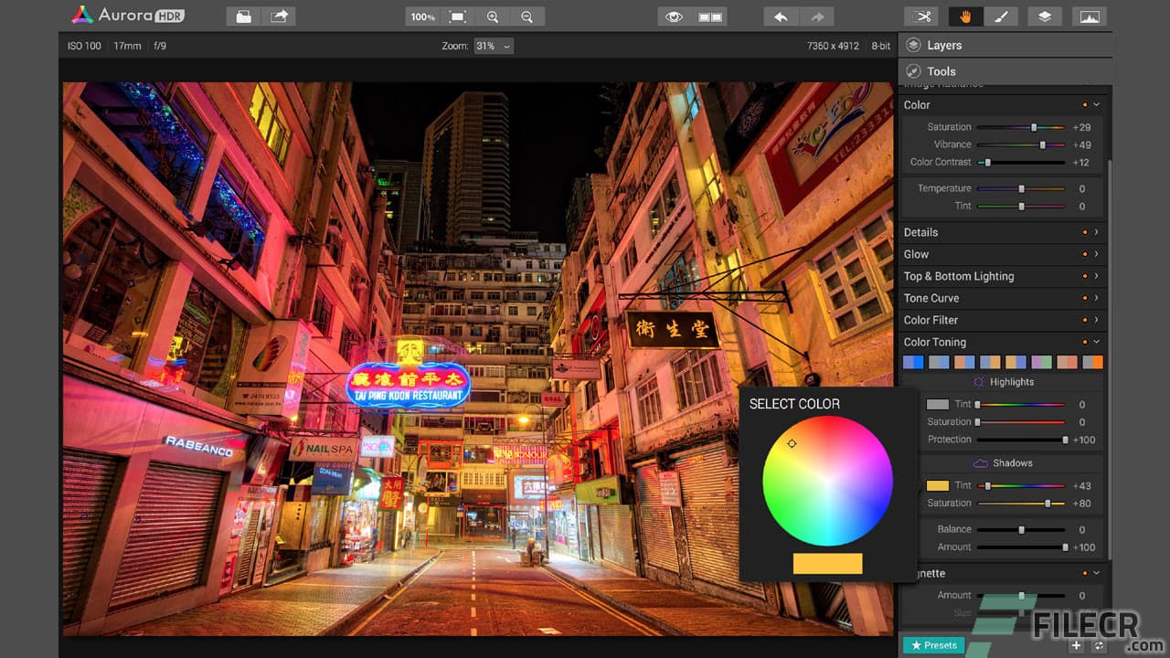Click the Undo arrow button

[782, 16]
